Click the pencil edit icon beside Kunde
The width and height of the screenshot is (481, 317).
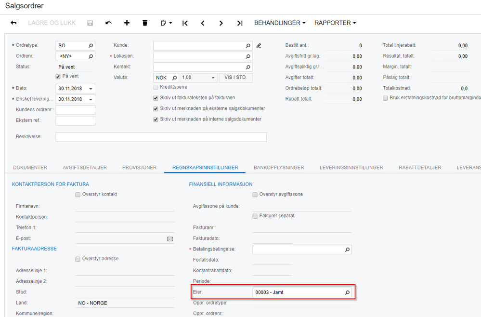(x=259, y=46)
